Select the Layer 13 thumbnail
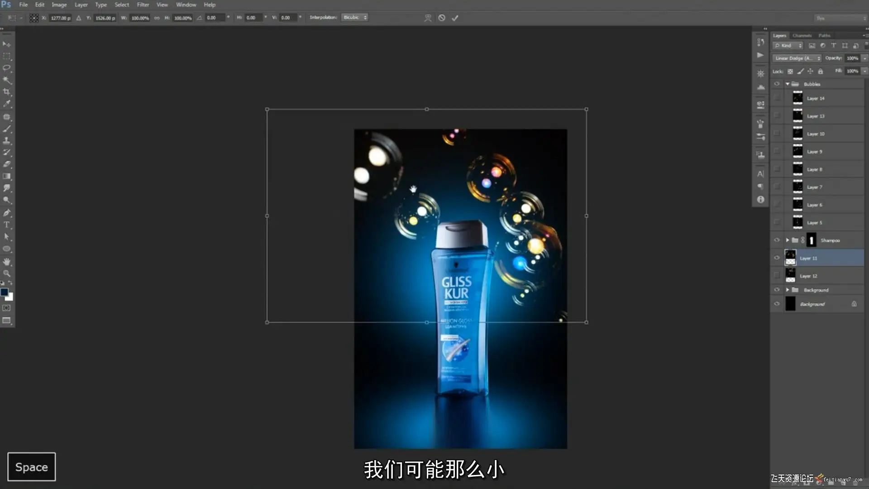Viewport: 869px width, 489px height. pos(797,116)
